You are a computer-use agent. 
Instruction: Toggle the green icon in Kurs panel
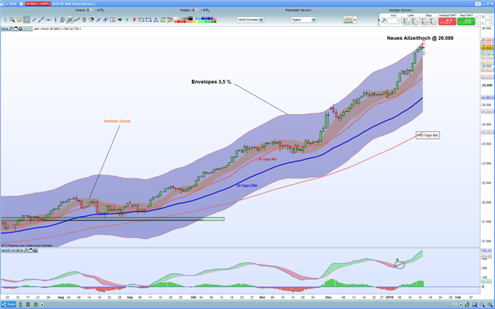pos(29,29)
